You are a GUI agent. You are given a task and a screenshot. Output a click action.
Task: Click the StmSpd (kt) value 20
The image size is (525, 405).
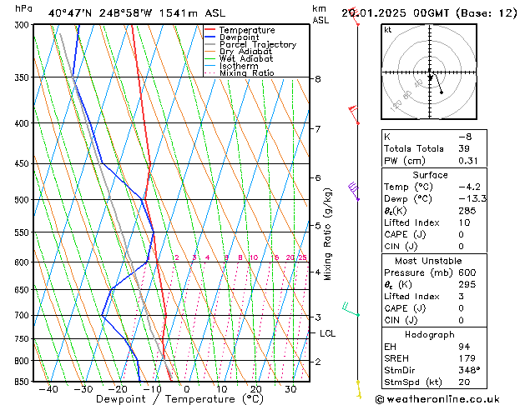(x=464, y=382)
